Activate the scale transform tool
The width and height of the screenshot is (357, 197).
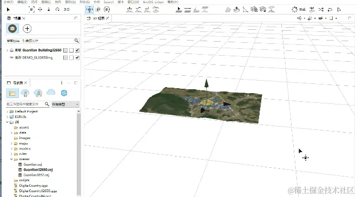49,10
